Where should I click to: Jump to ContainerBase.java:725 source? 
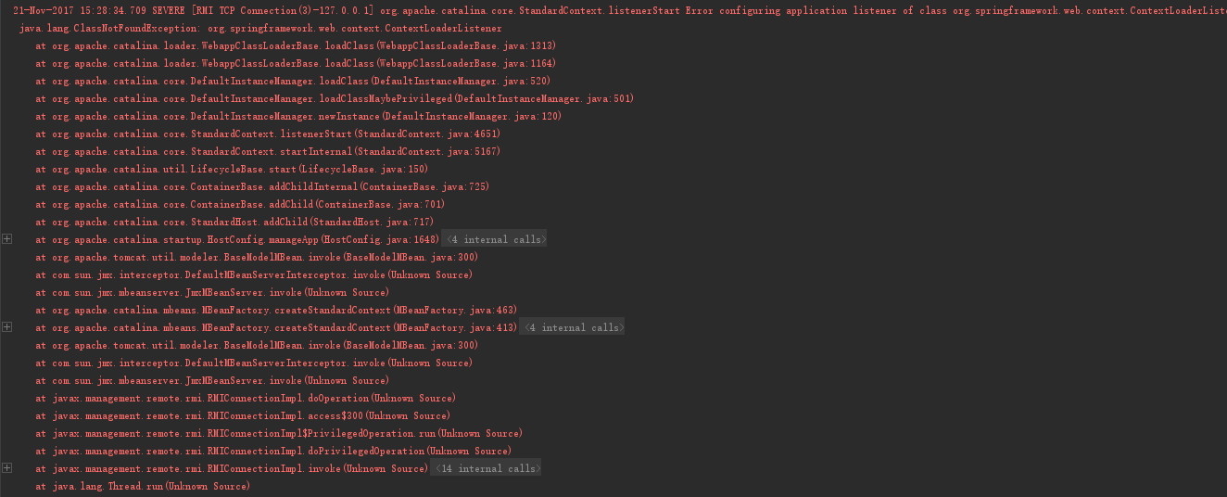click(x=413, y=186)
